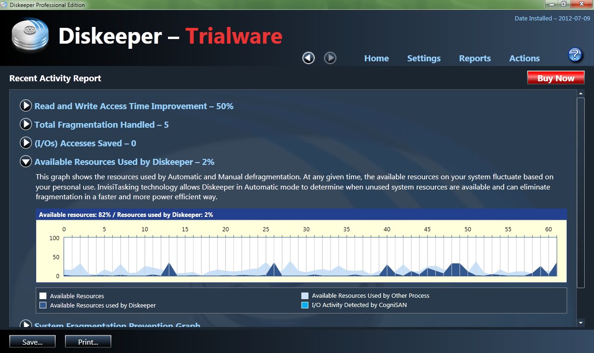Expand System Fragmentation Prevention Graph section
This screenshot has width=594, height=353.
click(x=26, y=324)
